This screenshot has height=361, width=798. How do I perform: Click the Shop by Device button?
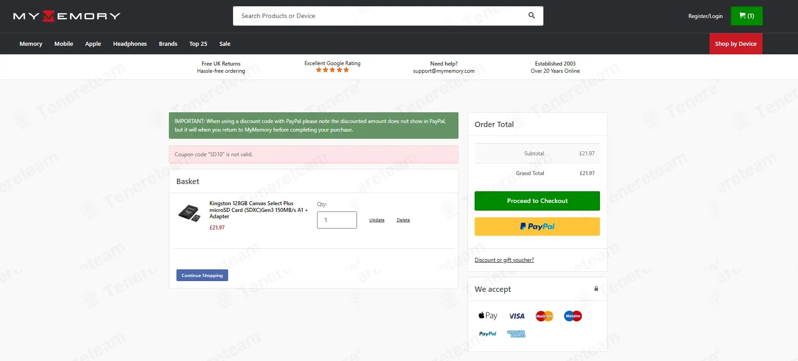click(736, 44)
